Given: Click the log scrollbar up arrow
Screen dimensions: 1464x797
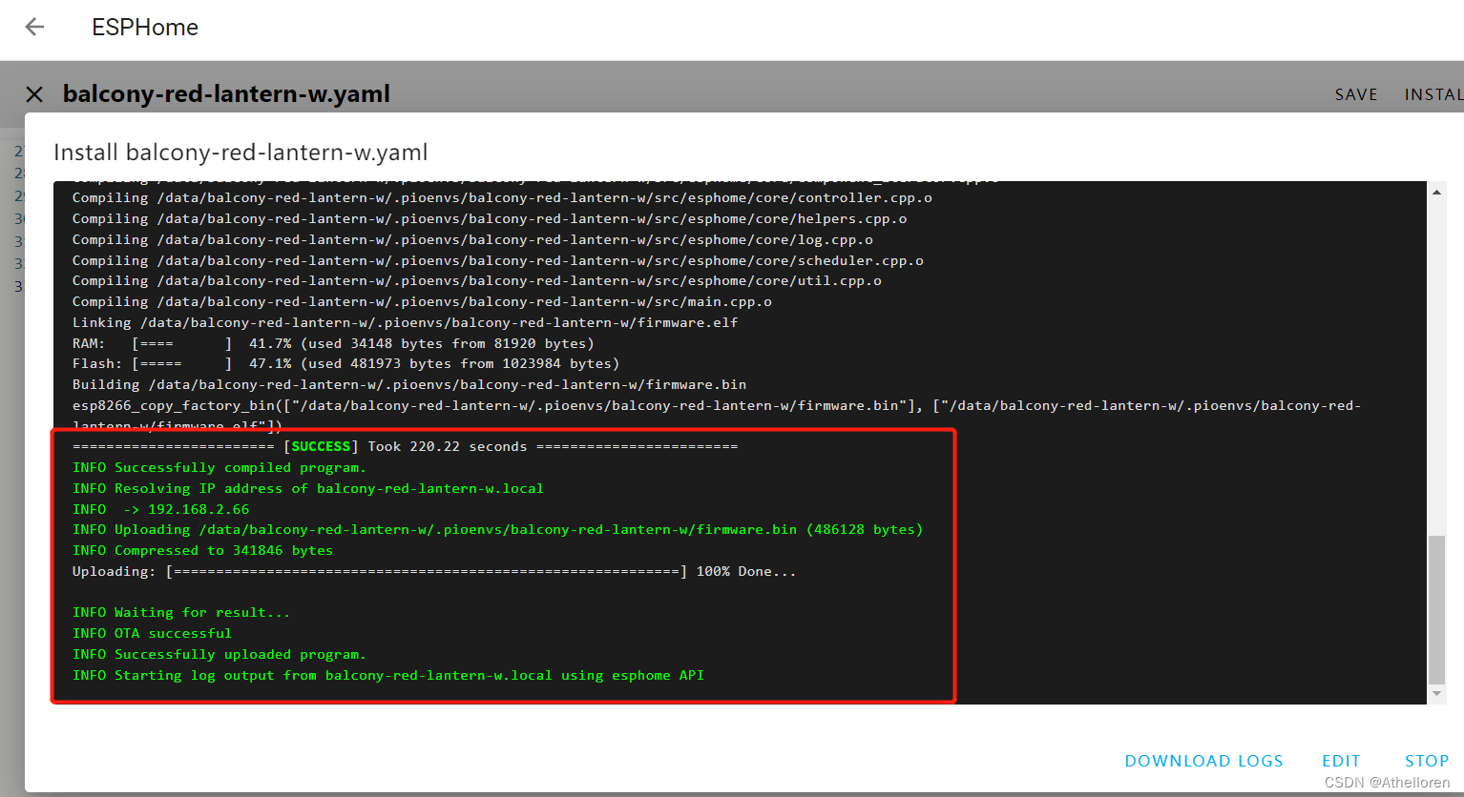Looking at the screenshot, I should coord(1436,193).
